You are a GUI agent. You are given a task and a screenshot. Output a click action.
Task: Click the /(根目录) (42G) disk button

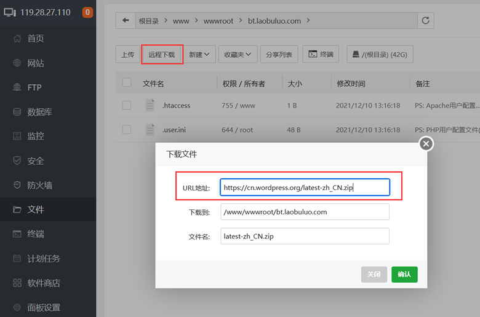[380, 55]
